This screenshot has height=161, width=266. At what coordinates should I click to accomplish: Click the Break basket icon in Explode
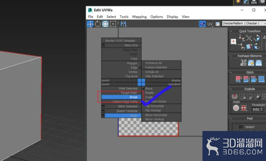point(235,96)
